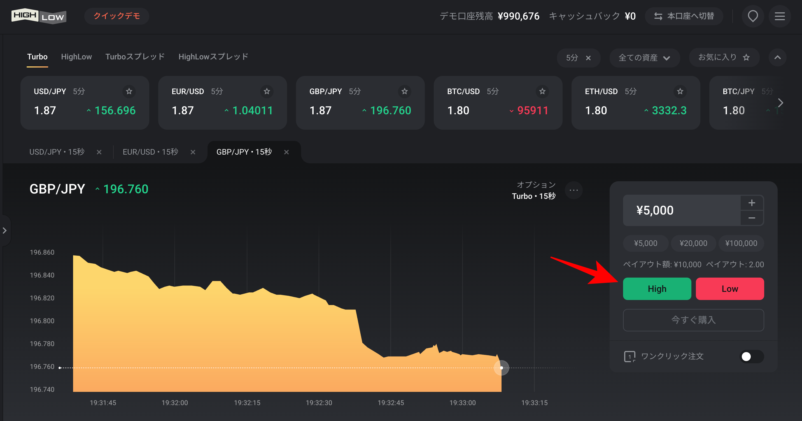The height and width of the screenshot is (421, 802).
Task: Click 今すぐ購入 buy now button
Action: pyautogui.click(x=693, y=320)
